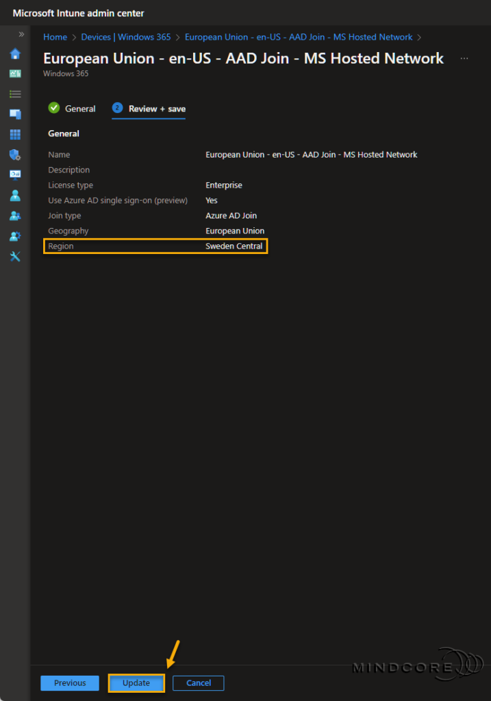
Task: Open Endpoint security using the shield icon
Action: (14, 154)
